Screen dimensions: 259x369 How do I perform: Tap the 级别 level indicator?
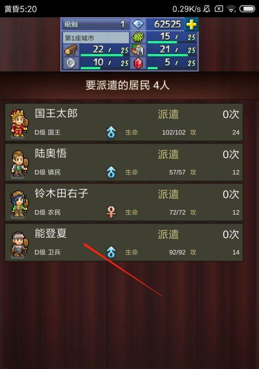click(x=95, y=24)
